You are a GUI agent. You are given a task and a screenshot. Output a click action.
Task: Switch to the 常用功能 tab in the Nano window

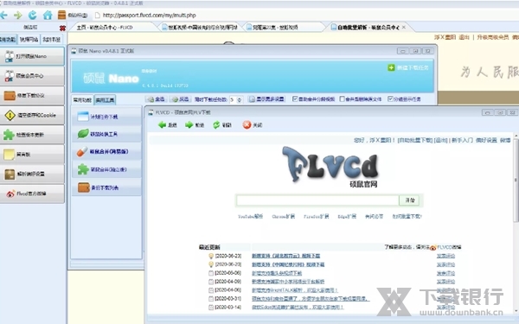[82, 100]
